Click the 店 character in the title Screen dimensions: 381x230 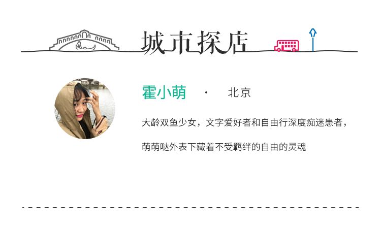[x=235, y=43]
